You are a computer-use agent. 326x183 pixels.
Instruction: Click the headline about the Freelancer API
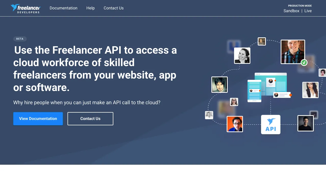(95, 69)
